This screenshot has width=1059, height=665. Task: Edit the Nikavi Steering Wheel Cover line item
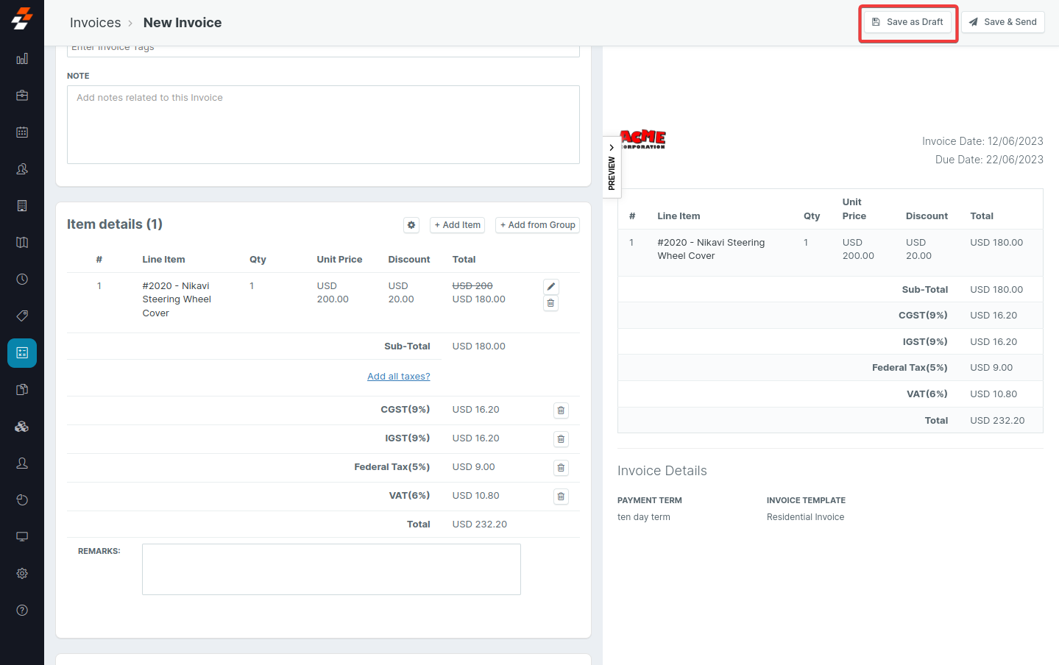550,287
